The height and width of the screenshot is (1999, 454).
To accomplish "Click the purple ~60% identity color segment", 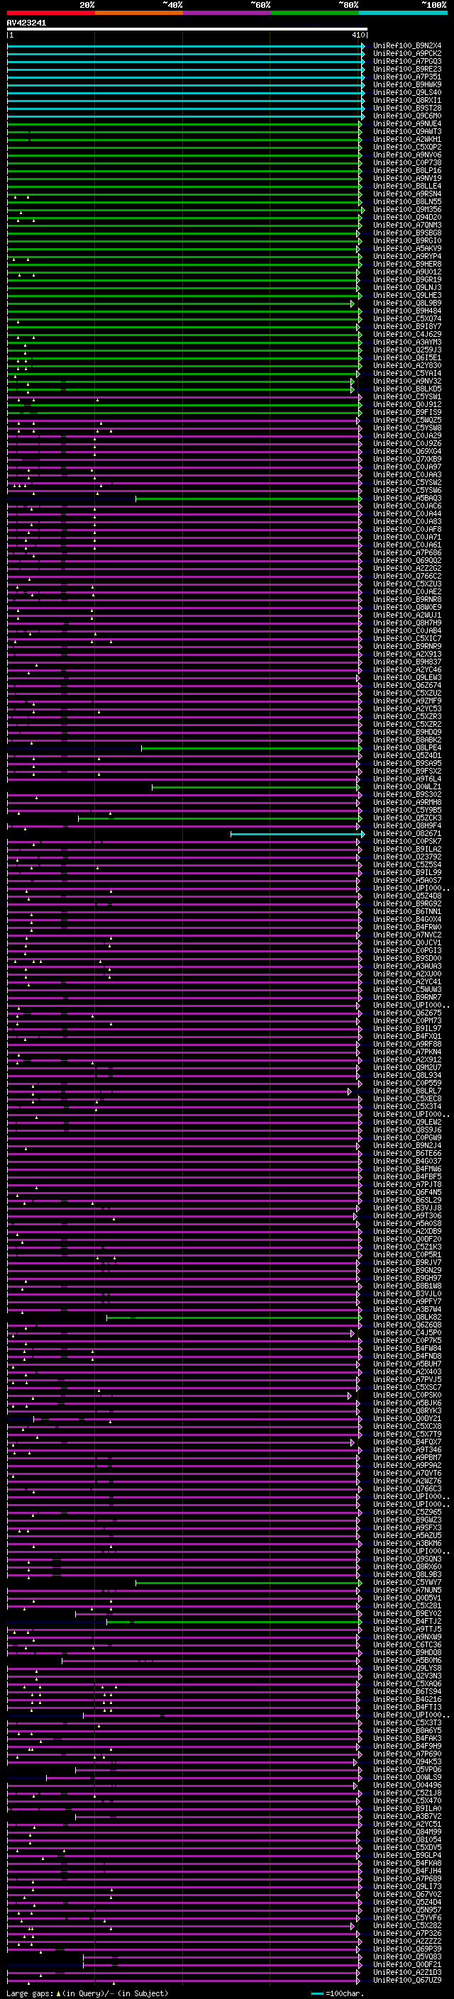I will (226, 13).
